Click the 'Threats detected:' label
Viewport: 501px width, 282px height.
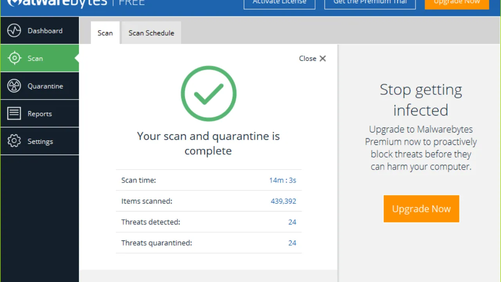(x=151, y=222)
